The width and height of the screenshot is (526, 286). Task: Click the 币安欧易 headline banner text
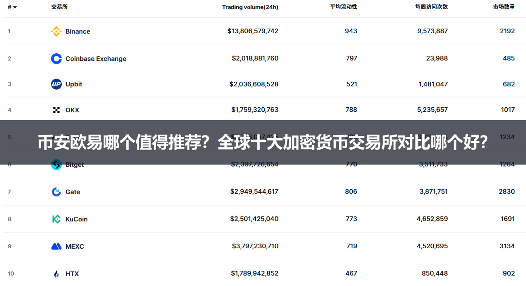point(263,142)
